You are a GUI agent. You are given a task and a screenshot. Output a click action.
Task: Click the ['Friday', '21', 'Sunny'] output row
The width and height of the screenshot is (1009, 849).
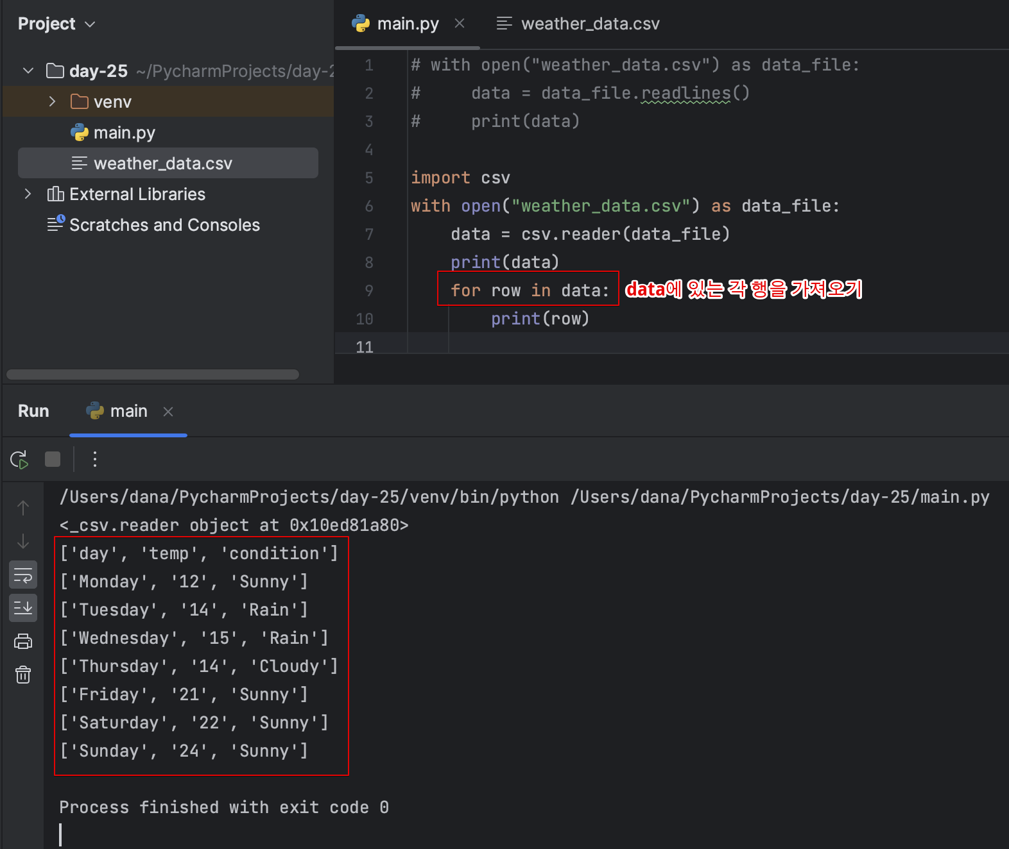click(184, 694)
